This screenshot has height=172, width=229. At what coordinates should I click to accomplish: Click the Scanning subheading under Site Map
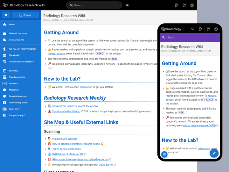[x=52, y=132]
